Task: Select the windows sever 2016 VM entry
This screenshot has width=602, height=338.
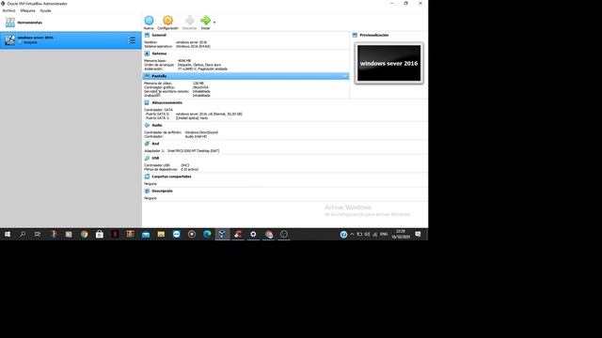Action: click(71, 39)
